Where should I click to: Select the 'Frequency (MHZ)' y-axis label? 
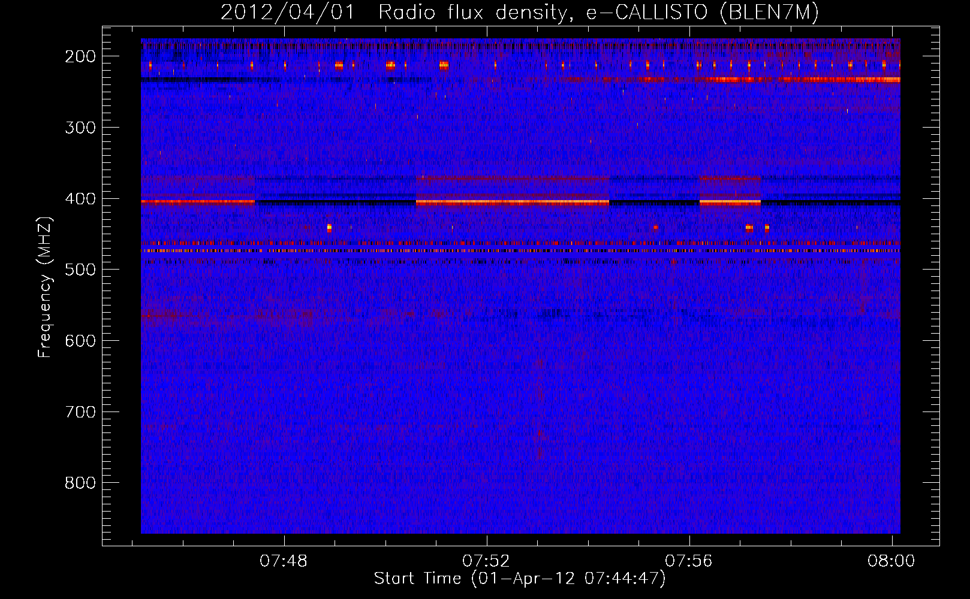tap(45, 287)
